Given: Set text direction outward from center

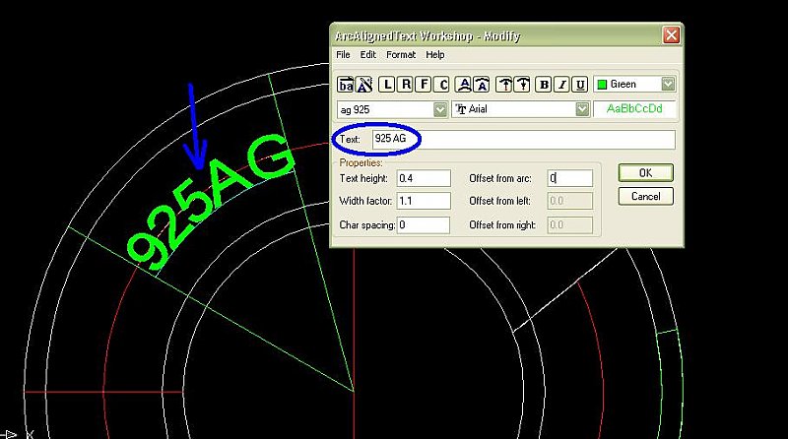Looking at the screenshot, I should (504, 85).
